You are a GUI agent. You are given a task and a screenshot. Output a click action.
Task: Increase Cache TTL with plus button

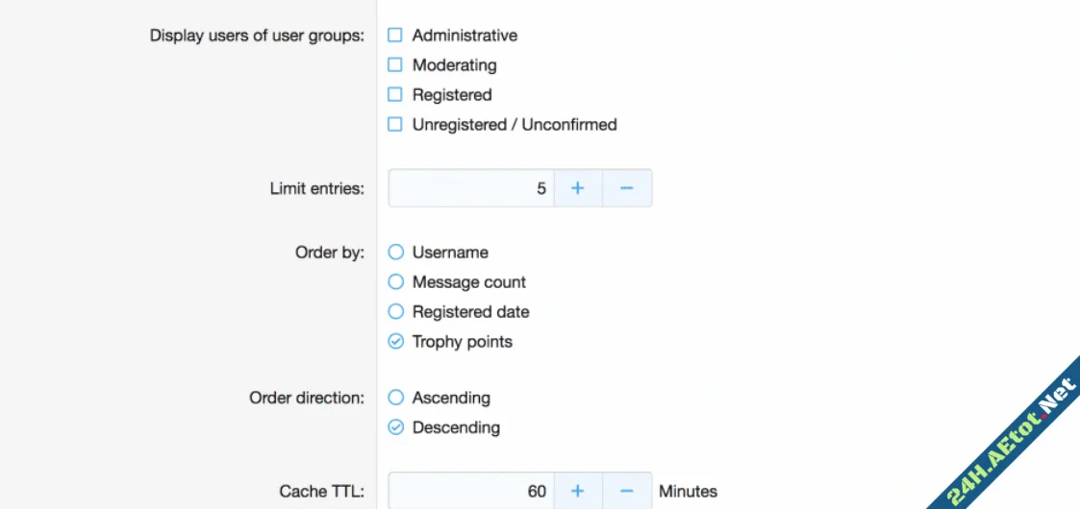(577, 492)
